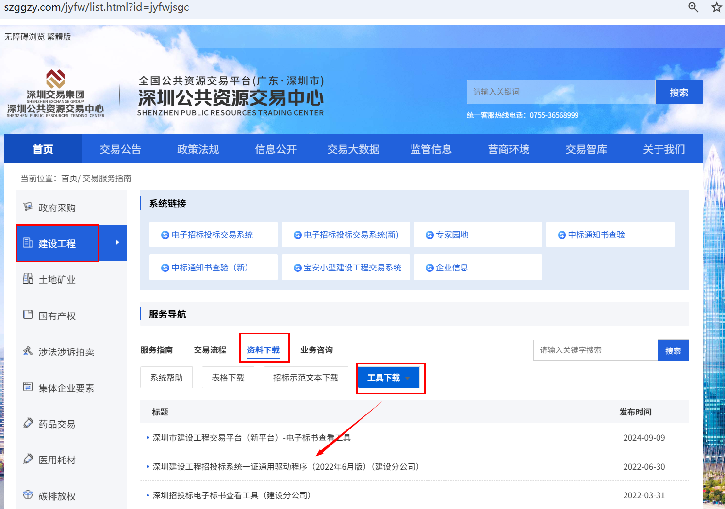
Task: Bookmark this page with star icon
Action: click(716, 7)
